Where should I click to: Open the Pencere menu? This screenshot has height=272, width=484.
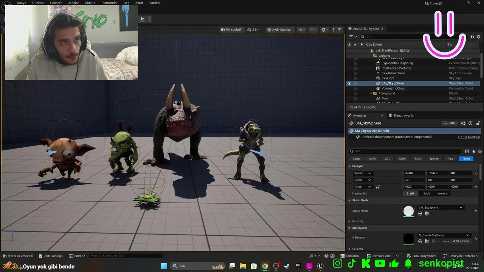pos(56,3)
